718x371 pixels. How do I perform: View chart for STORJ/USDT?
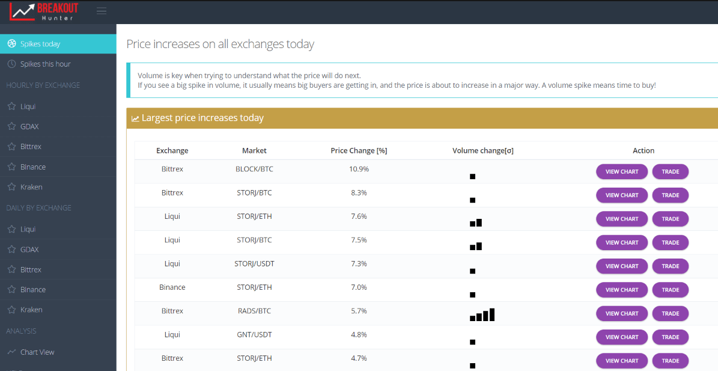pyautogui.click(x=622, y=266)
